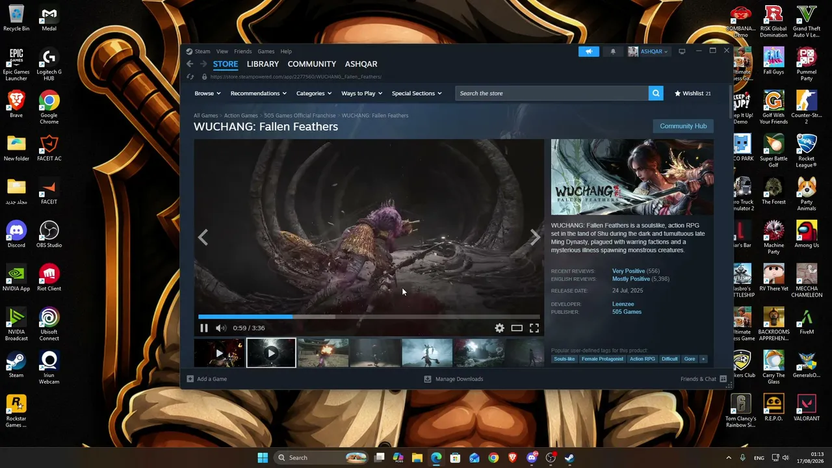This screenshot has height=468, width=832.
Task: Follow the All Games breadcrumb
Action: (x=206, y=116)
